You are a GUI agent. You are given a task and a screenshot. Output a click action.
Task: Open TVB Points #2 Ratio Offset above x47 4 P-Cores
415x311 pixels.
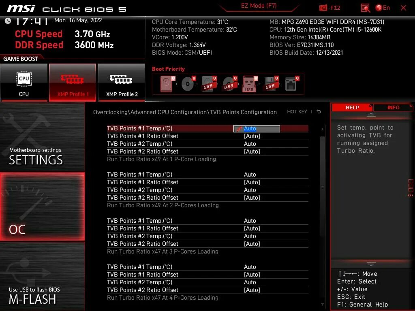207,290
